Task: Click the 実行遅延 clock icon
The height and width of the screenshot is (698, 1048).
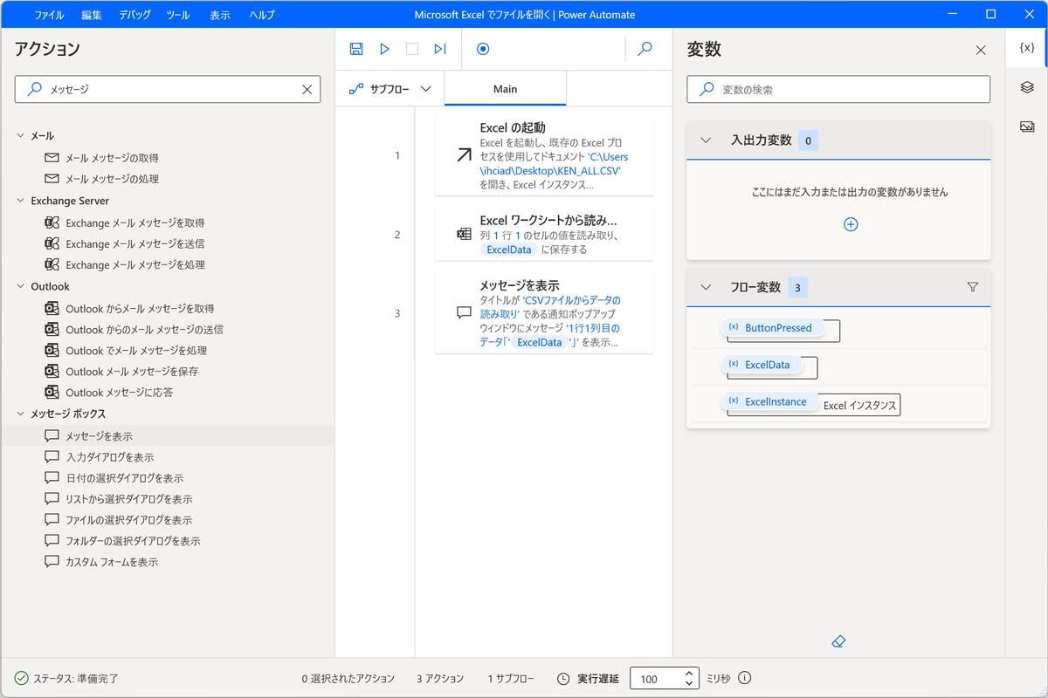Action: 563,678
